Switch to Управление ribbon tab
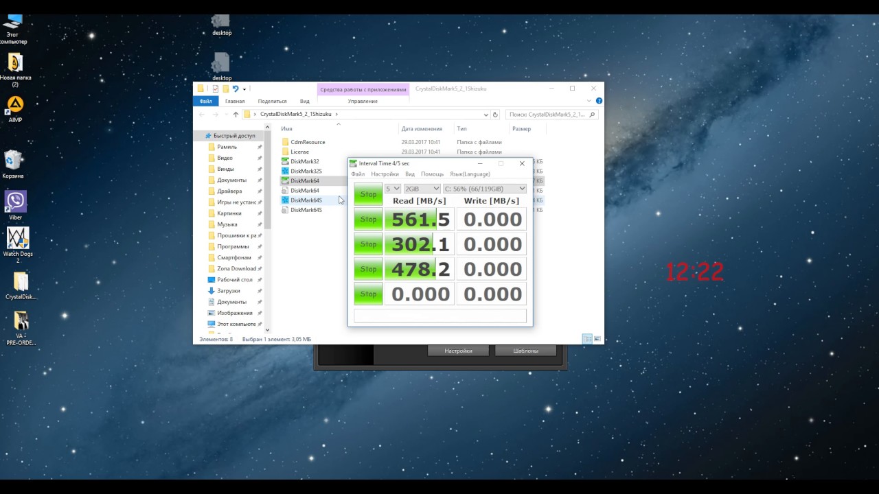879x494 pixels. pos(363,101)
